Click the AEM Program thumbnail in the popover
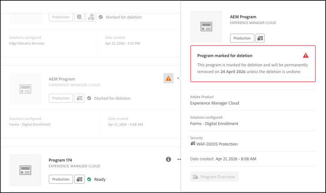 coord(206,26)
